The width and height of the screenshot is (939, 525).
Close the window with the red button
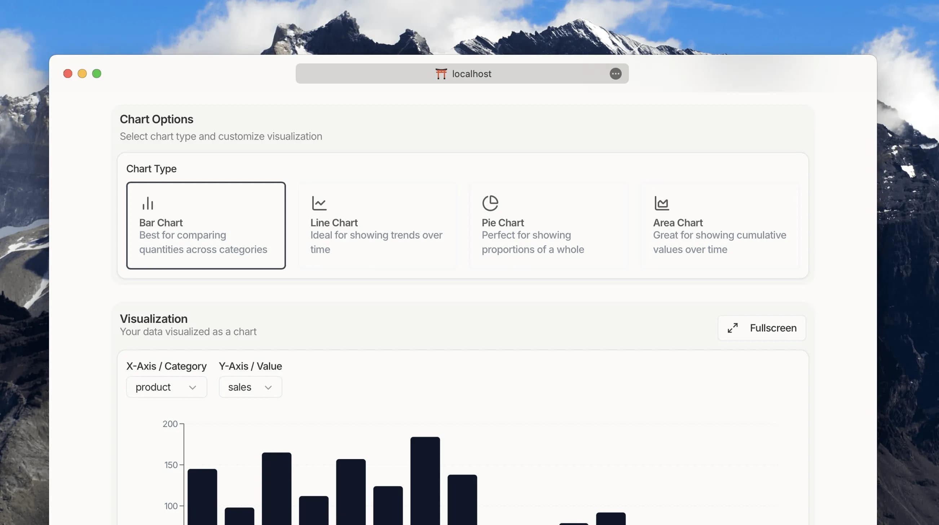click(x=68, y=74)
